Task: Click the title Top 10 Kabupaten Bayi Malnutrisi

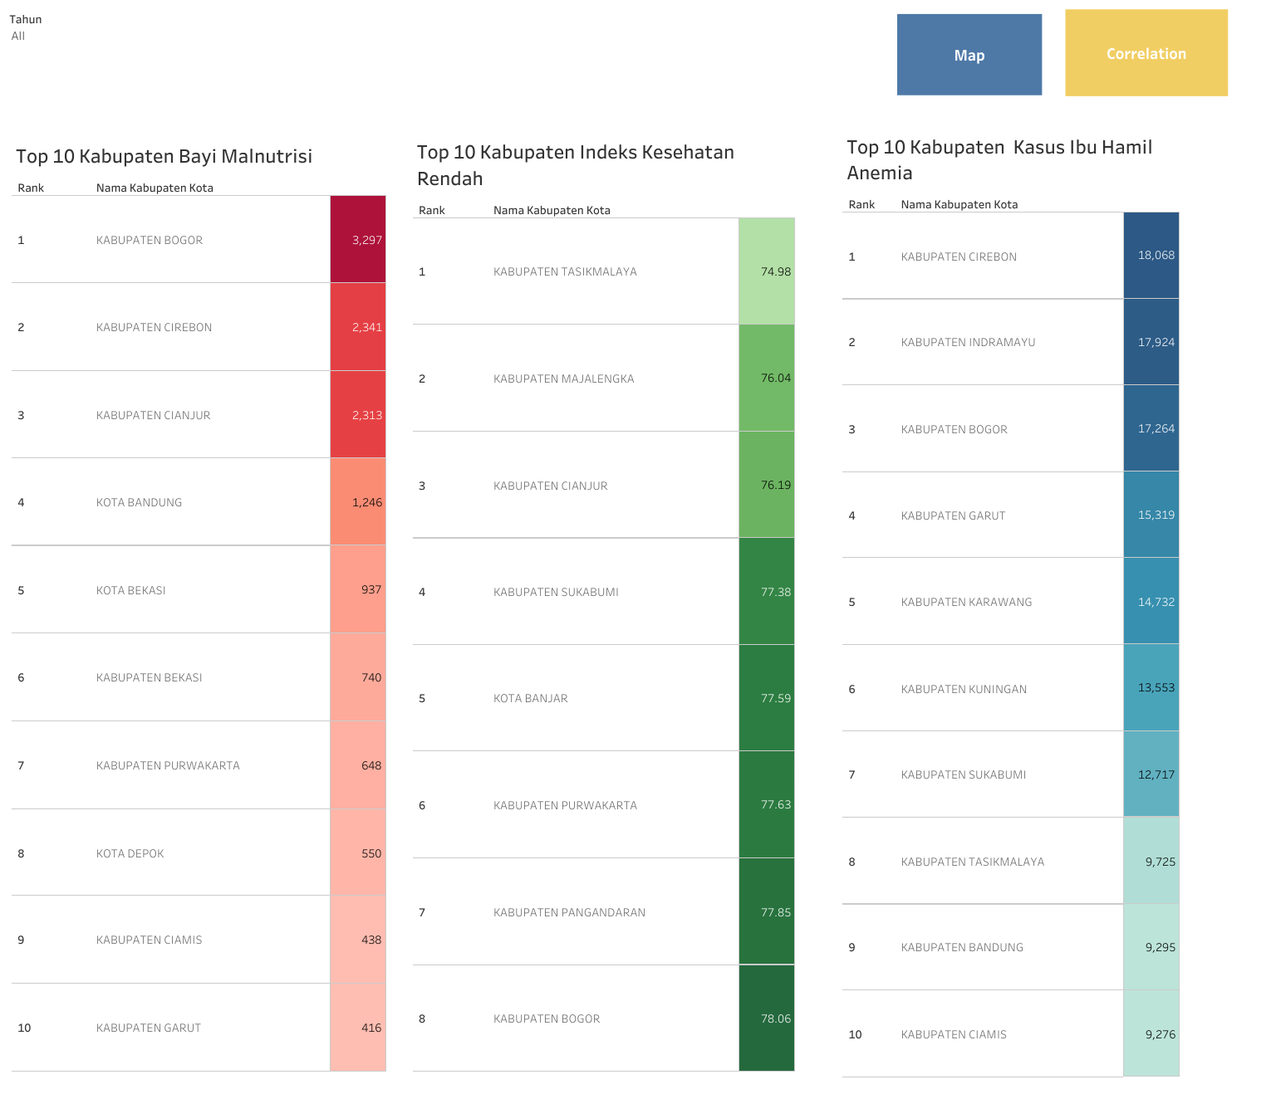Action: [164, 156]
